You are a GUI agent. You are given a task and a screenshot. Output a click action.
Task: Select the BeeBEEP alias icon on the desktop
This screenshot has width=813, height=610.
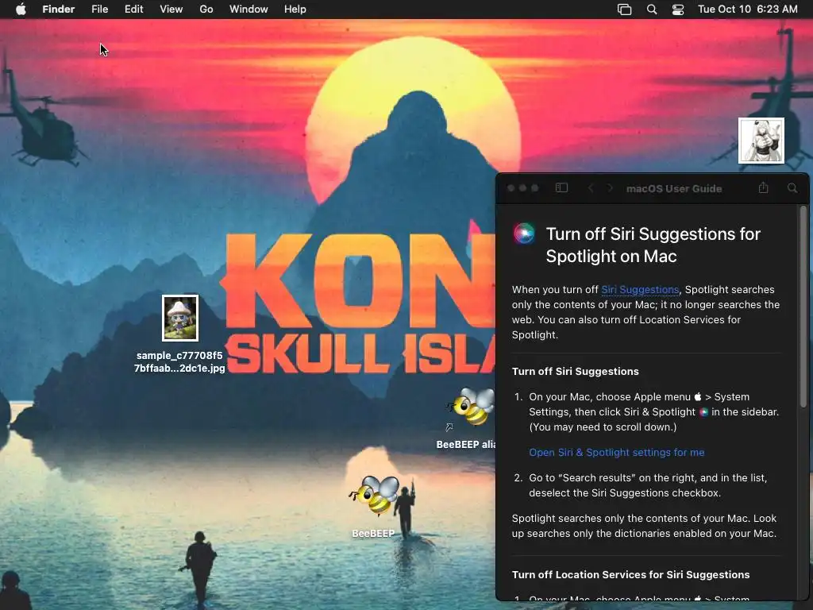[471, 408]
